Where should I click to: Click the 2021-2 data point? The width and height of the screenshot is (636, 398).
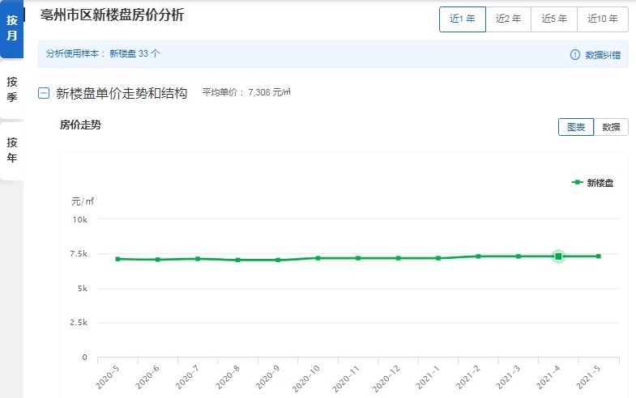click(x=478, y=256)
